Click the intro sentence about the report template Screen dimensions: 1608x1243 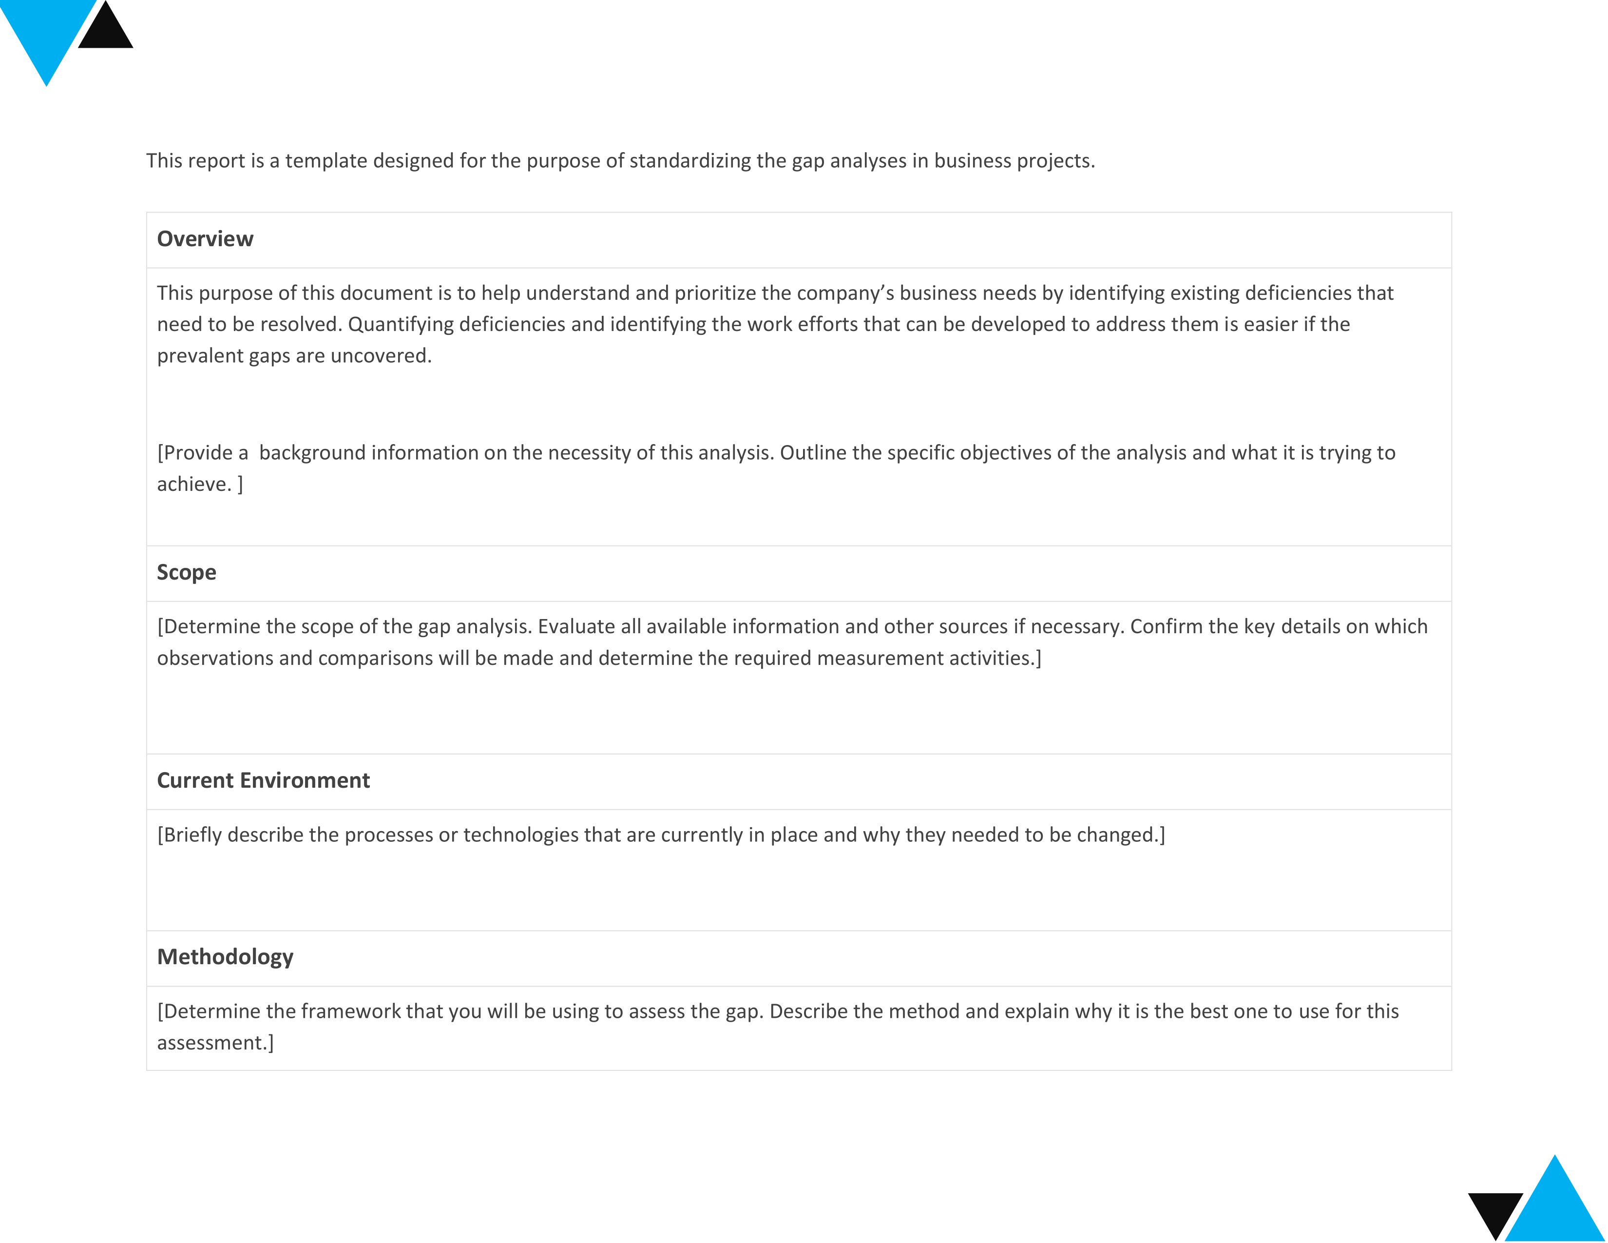click(620, 160)
